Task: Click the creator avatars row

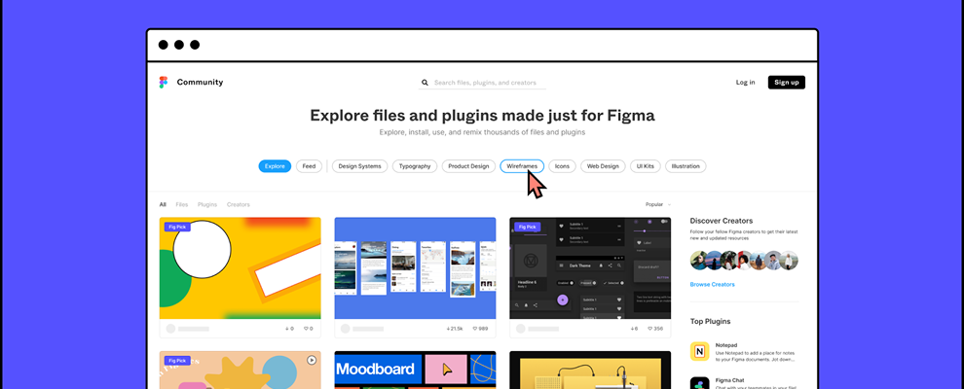Action: point(744,261)
